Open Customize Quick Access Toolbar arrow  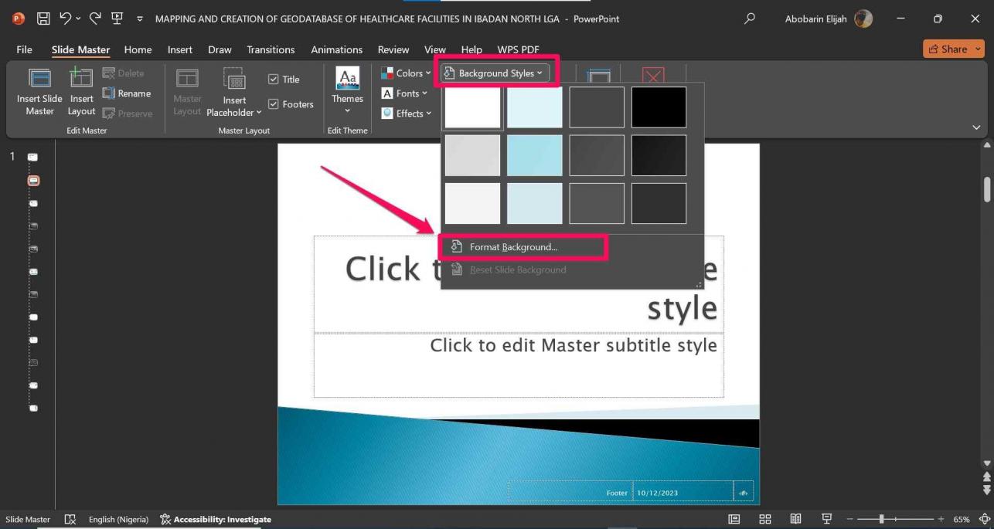[x=140, y=19]
